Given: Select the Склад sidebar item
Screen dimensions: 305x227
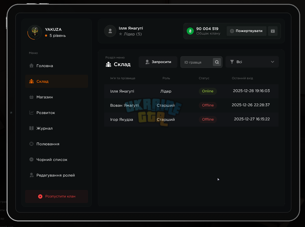Looking at the screenshot, I should [x=57, y=81].
